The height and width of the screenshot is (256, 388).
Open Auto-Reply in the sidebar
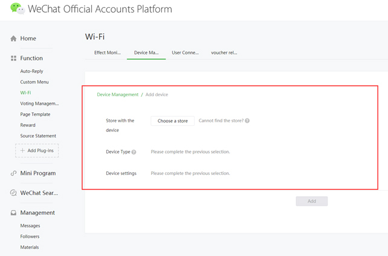(31, 71)
